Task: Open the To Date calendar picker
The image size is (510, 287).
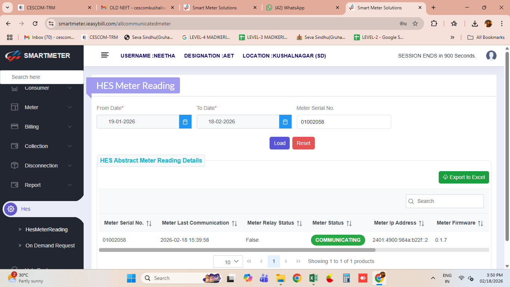Action: pos(285,122)
